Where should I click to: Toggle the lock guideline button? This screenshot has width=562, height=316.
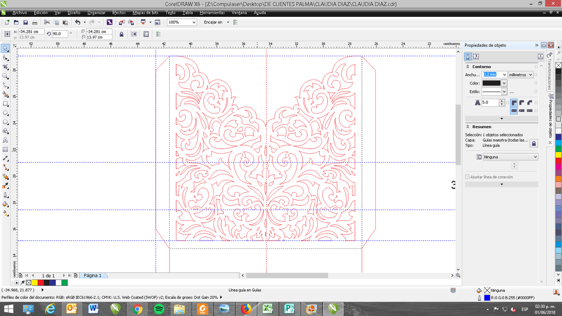[121, 34]
